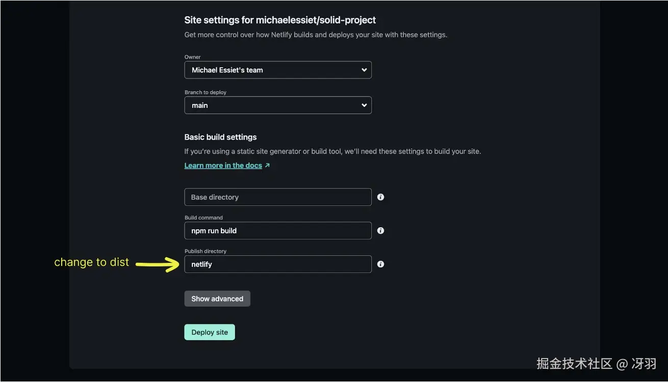Image resolution: width=668 pixels, height=382 pixels.
Task: Click the info icon beside Build command
Action: pos(380,231)
